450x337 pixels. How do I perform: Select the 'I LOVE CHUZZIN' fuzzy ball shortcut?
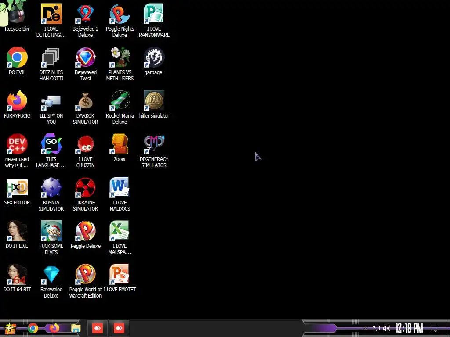[86, 144]
